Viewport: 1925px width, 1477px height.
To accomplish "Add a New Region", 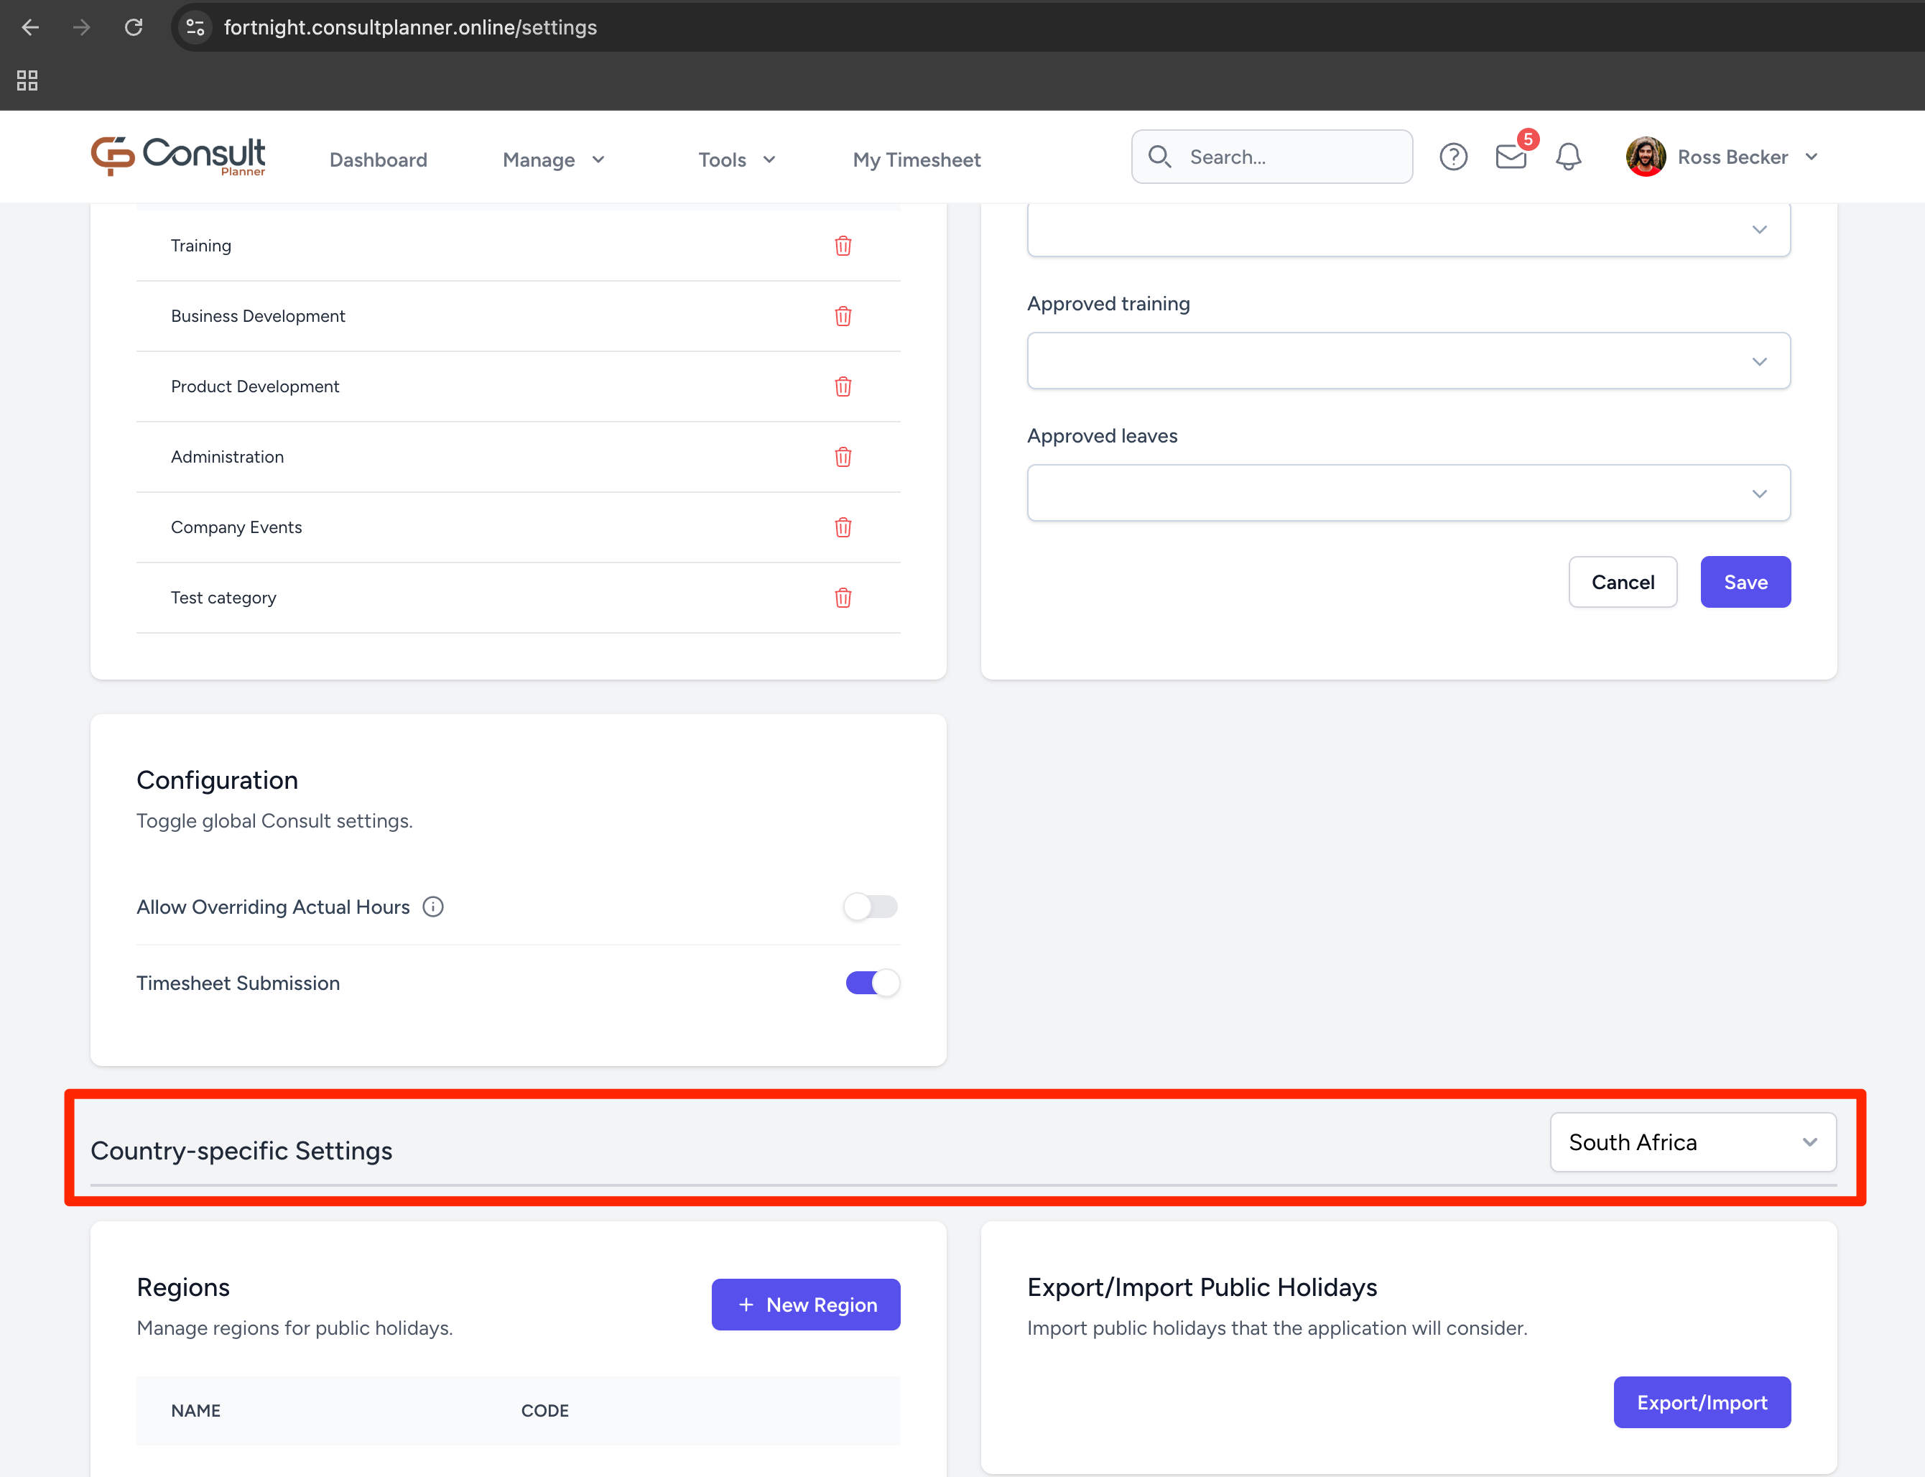I will click(805, 1305).
